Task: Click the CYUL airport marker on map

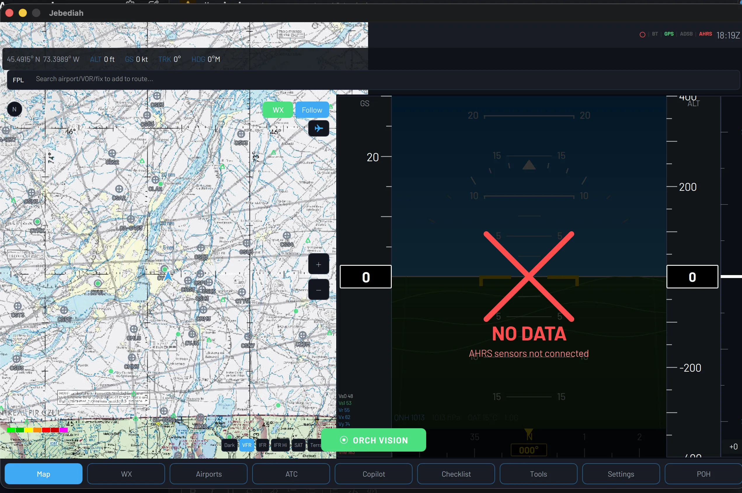Action: click(98, 284)
